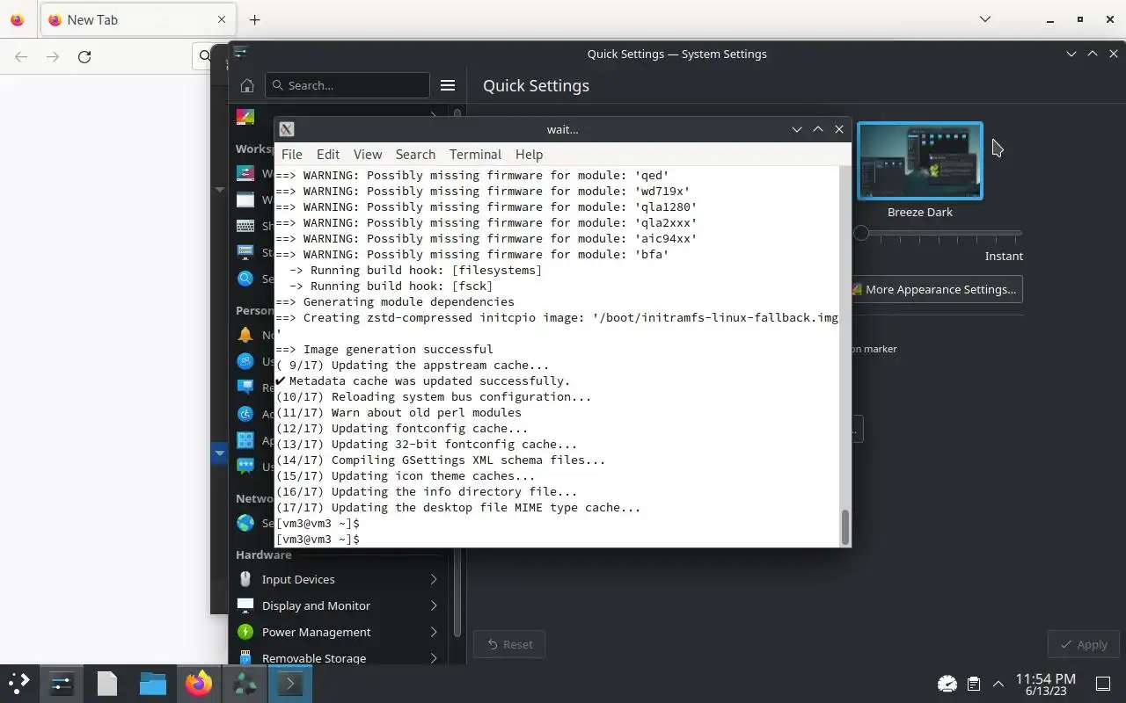Click the terminal scrollbar handle
Viewport: 1126px width, 703px height.
point(845,527)
